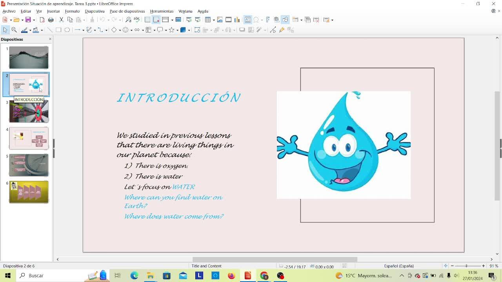Toggle the Text Box insert button
Image resolution: width=502 pixels, height=282 pixels.
point(247,20)
